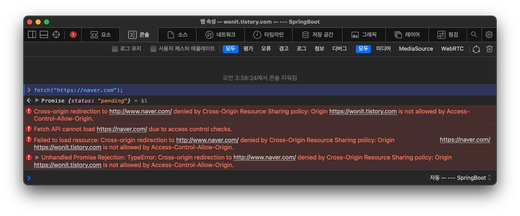
Task: Open https://wonit.tistory.com link in Unhandled Rejection error
Action: click(x=68, y=165)
